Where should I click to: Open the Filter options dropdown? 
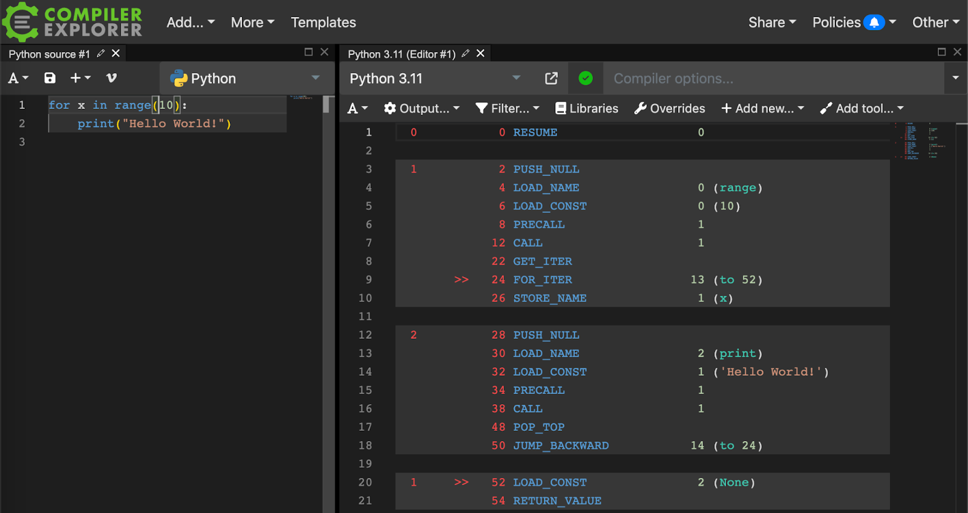click(x=508, y=108)
